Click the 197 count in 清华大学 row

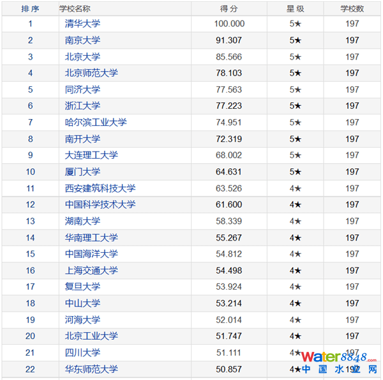coord(352,24)
